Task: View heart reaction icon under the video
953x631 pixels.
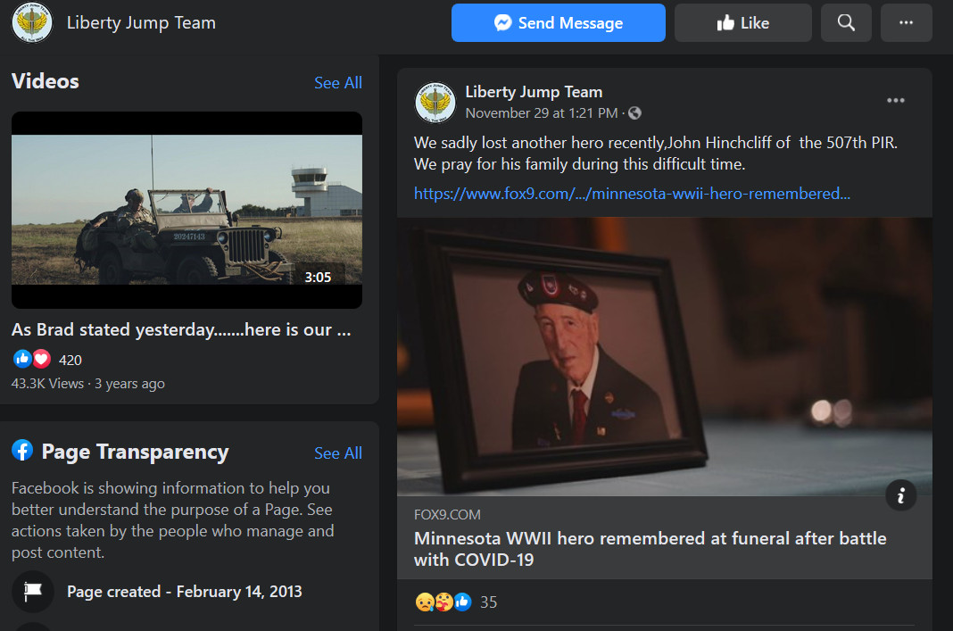Action: point(41,359)
